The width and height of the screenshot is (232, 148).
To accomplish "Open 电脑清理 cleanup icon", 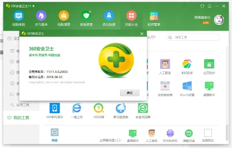I will [x=64, y=16].
